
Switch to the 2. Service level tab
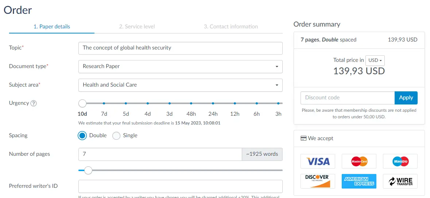(x=137, y=27)
